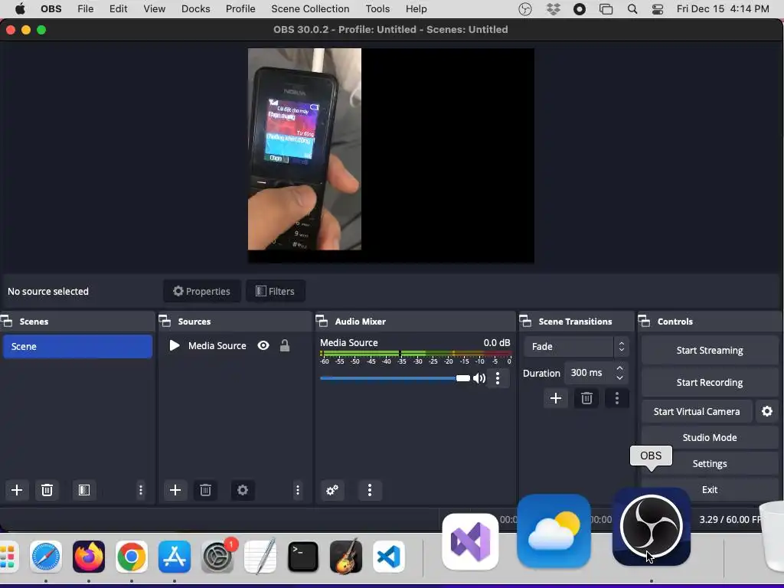Open System Preferences from the Dock
Image resolution: width=784 pixels, height=588 pixels.
(217, 557)
